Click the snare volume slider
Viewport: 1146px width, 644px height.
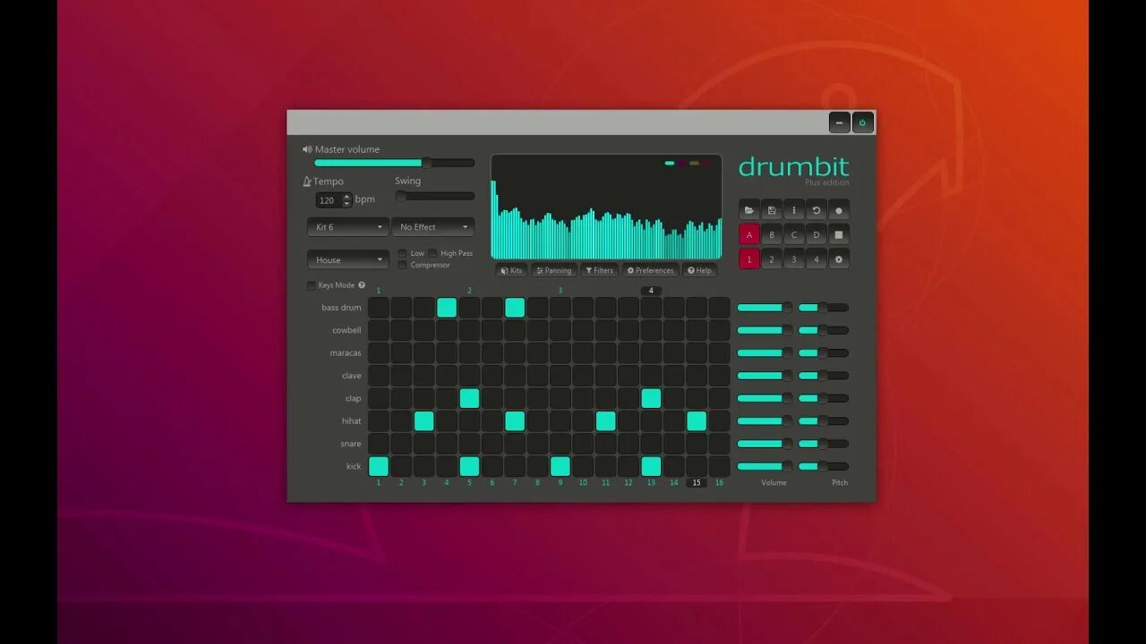click(765, 444)
